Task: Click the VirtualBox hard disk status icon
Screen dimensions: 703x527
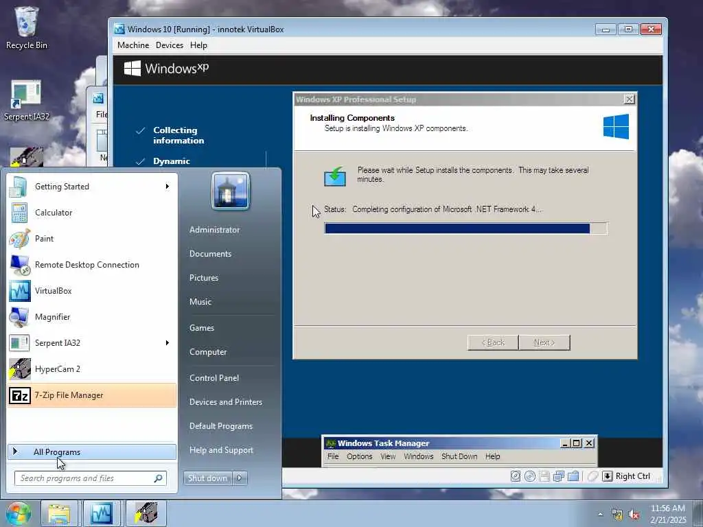Action: tap(516, 476)
